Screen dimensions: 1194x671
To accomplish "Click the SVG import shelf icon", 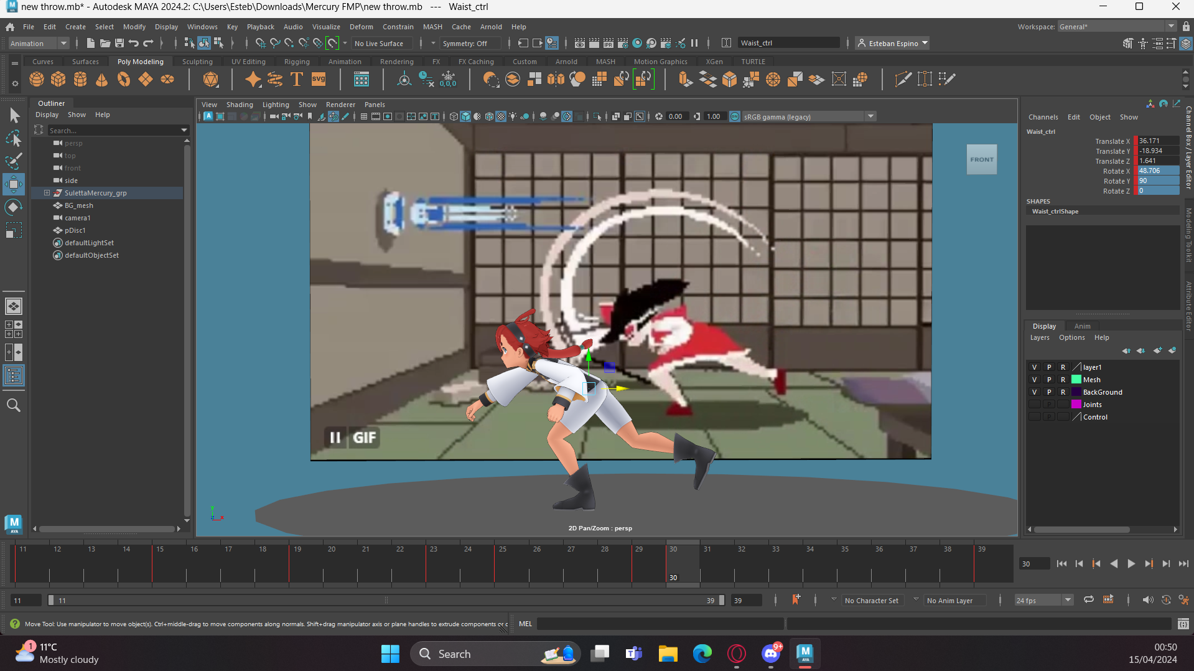I will [x=319, y=80].
